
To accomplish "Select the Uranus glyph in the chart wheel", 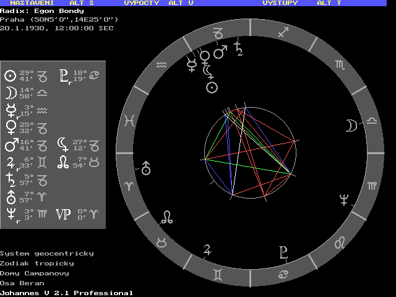I will [146, 167].
